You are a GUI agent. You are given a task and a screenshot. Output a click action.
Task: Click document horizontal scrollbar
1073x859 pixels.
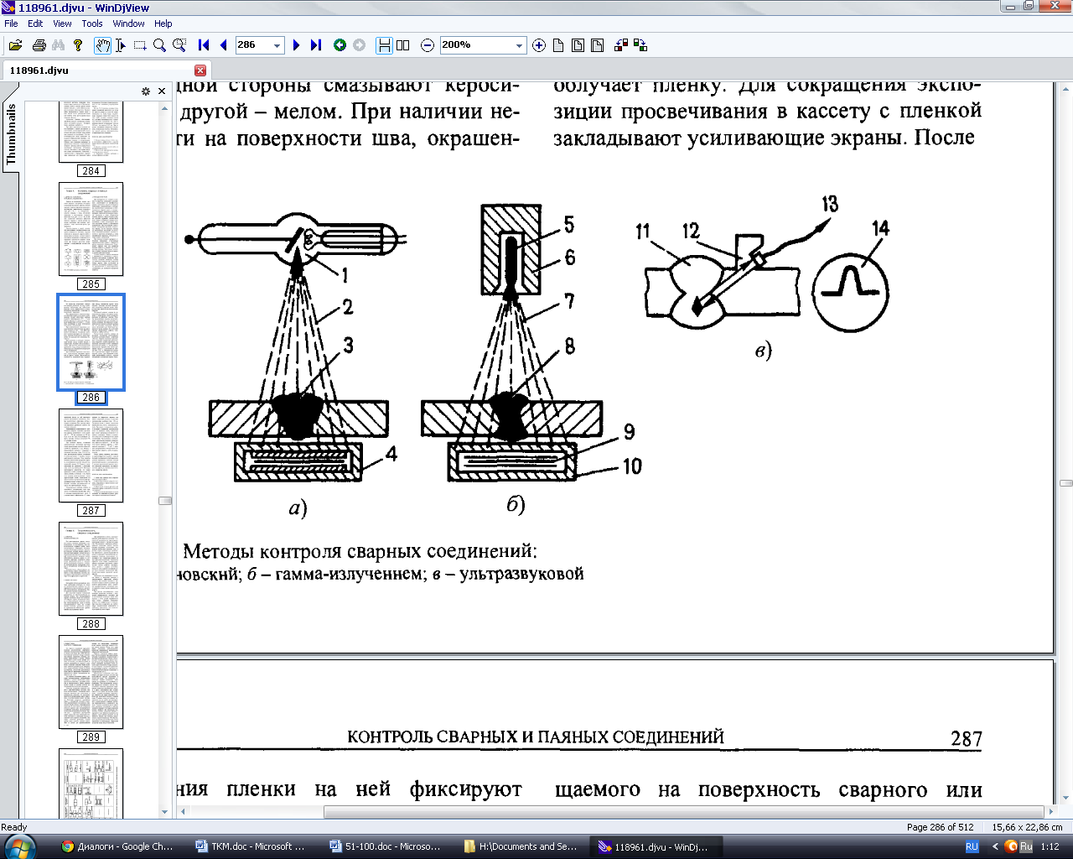click(685, 812)
